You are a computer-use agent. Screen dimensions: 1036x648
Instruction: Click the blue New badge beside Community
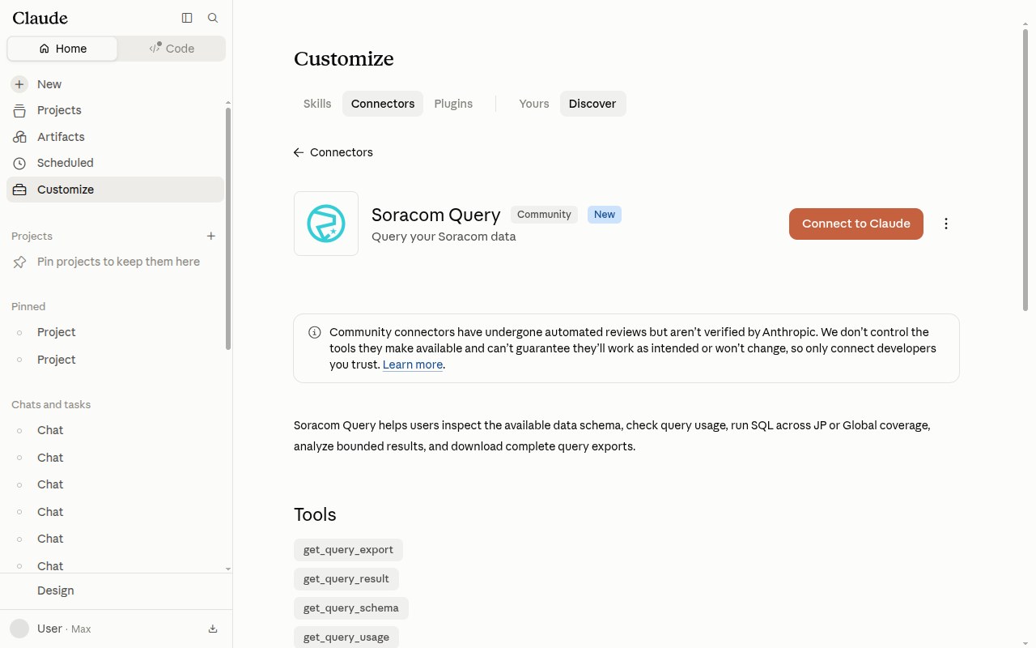(605, 215)
